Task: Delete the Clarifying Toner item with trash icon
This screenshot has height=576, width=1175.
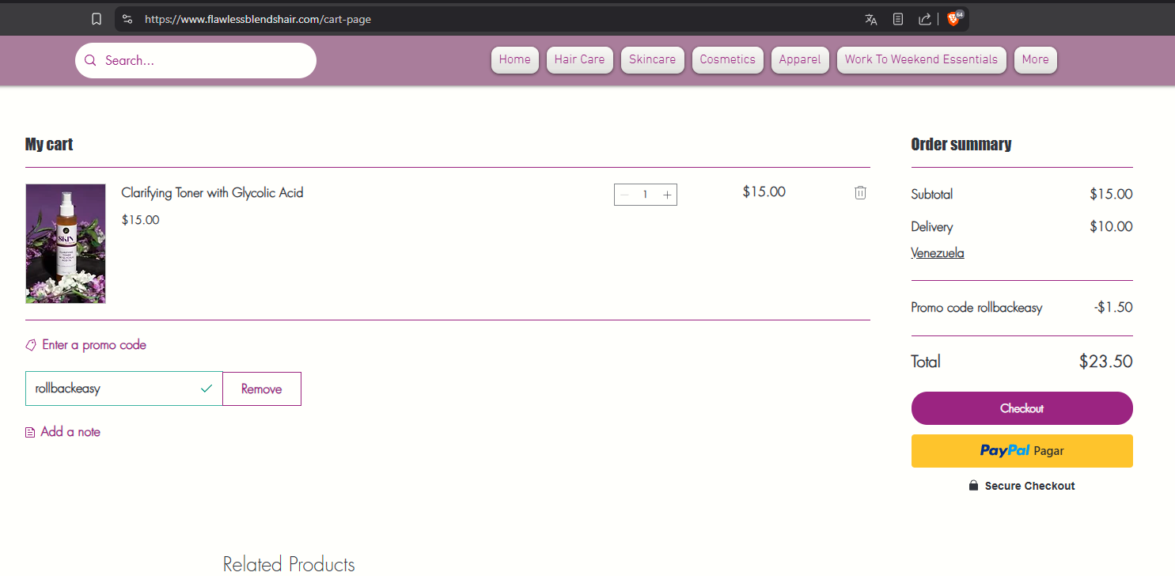Action: point(860,192)
